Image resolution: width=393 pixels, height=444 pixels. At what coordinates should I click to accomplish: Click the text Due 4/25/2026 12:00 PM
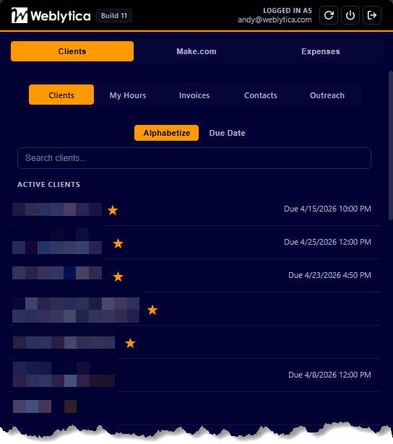coord(327,242)
